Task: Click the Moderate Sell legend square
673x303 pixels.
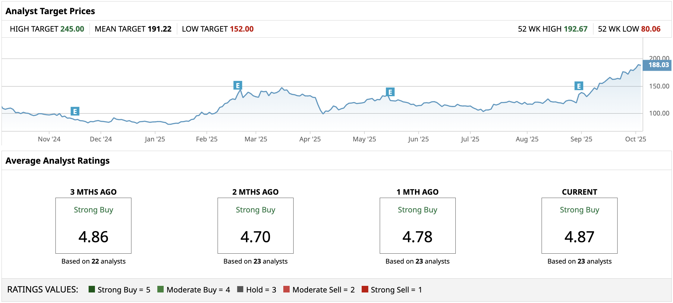Action: (287, 289)
